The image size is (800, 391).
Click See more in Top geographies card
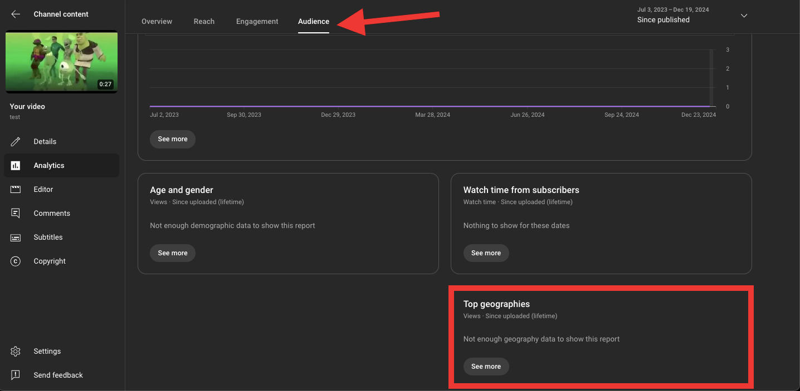[x=486, y=367]
